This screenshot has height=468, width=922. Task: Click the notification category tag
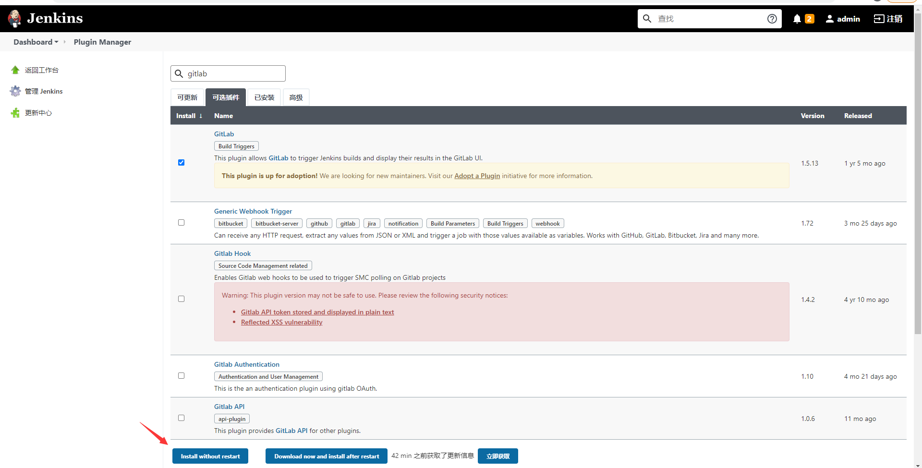[403, 224]
